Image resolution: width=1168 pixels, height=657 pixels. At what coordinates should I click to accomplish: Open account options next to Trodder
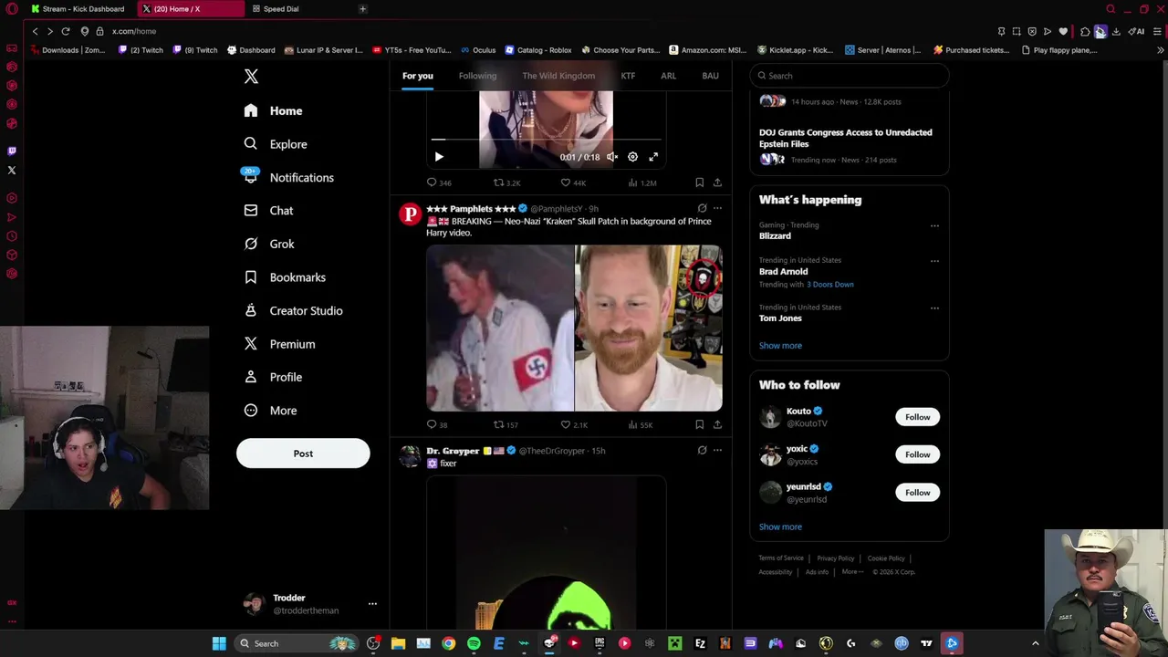point(372,604)
